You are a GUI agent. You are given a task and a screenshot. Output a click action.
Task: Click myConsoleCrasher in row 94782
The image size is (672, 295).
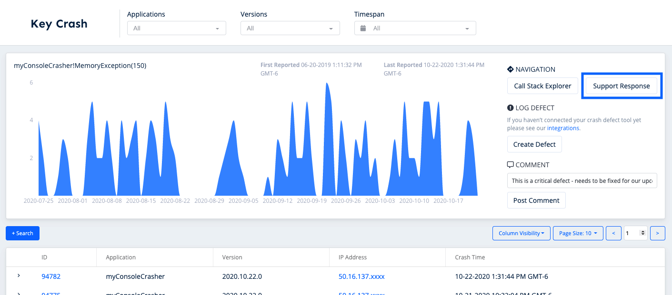(x=135, y=276)
